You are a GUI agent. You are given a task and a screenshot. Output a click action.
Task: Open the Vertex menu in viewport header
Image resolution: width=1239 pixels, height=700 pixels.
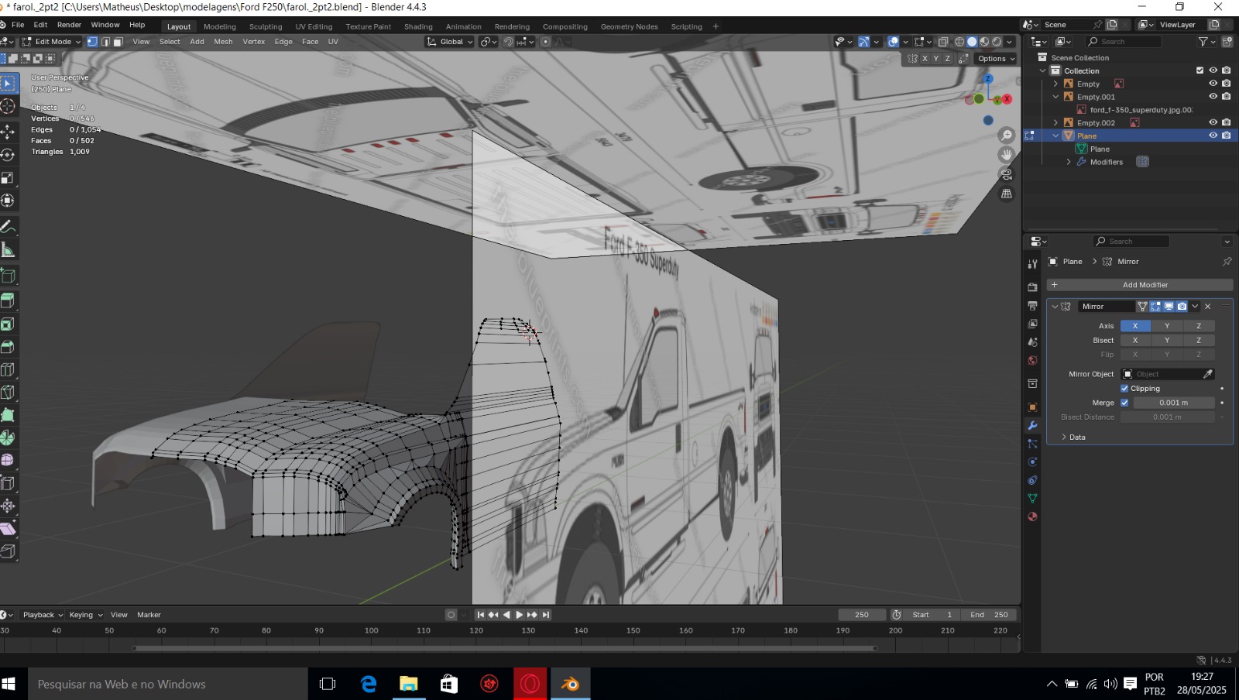[x=253, y=42]
